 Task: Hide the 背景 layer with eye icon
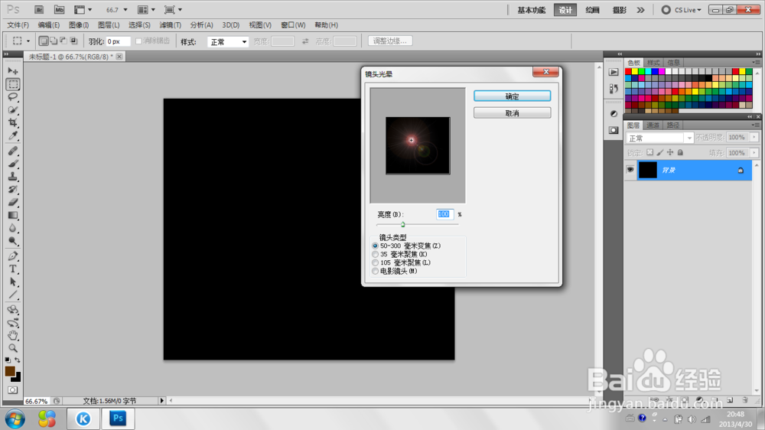tap(630, 170)
